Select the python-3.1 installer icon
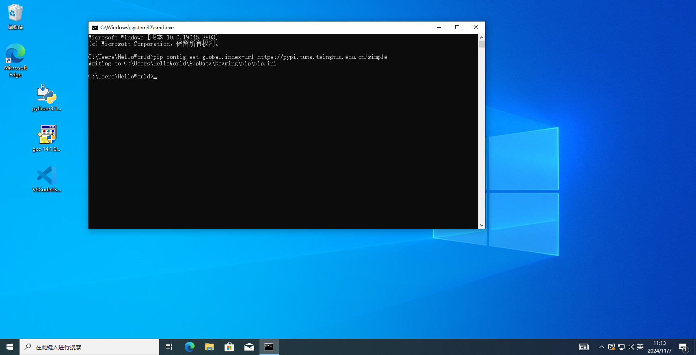696x355 pixels. tap(47, 97)
